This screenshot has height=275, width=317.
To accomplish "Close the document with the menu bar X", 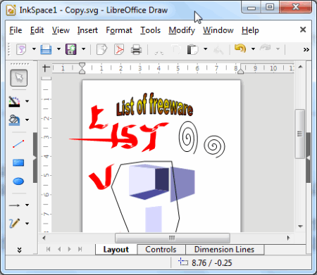I will tap(303, 30).
